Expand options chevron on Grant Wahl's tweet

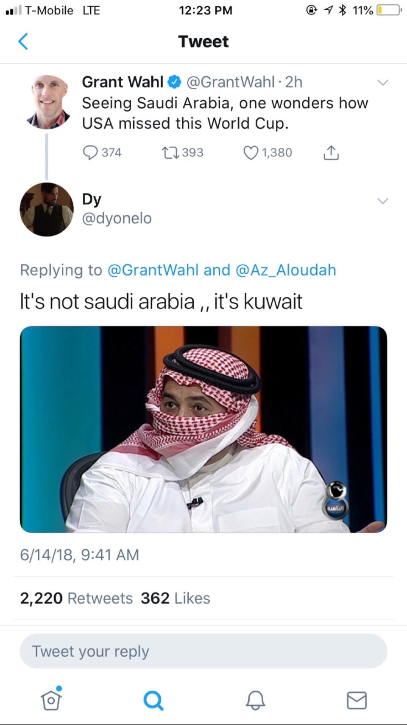coord(383,82)
